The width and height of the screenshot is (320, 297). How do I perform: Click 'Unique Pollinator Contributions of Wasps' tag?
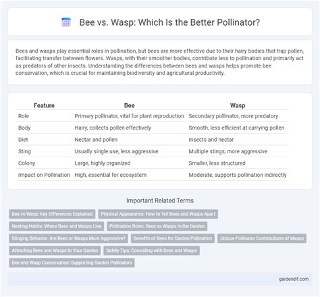(x=262, y=238)
